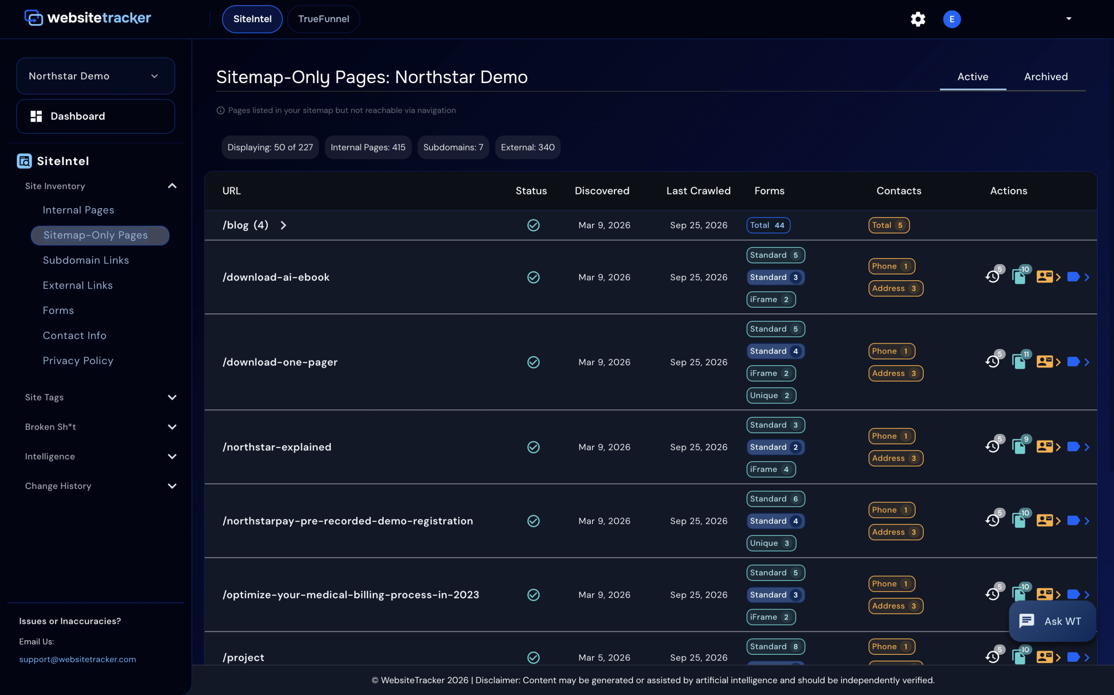The height and width of the screenshot is (695, 1114).
Task: Select the Archived tab
Action: click(1046, 77)
